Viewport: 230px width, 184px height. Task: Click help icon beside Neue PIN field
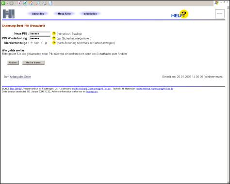click(x=54, y=33)
